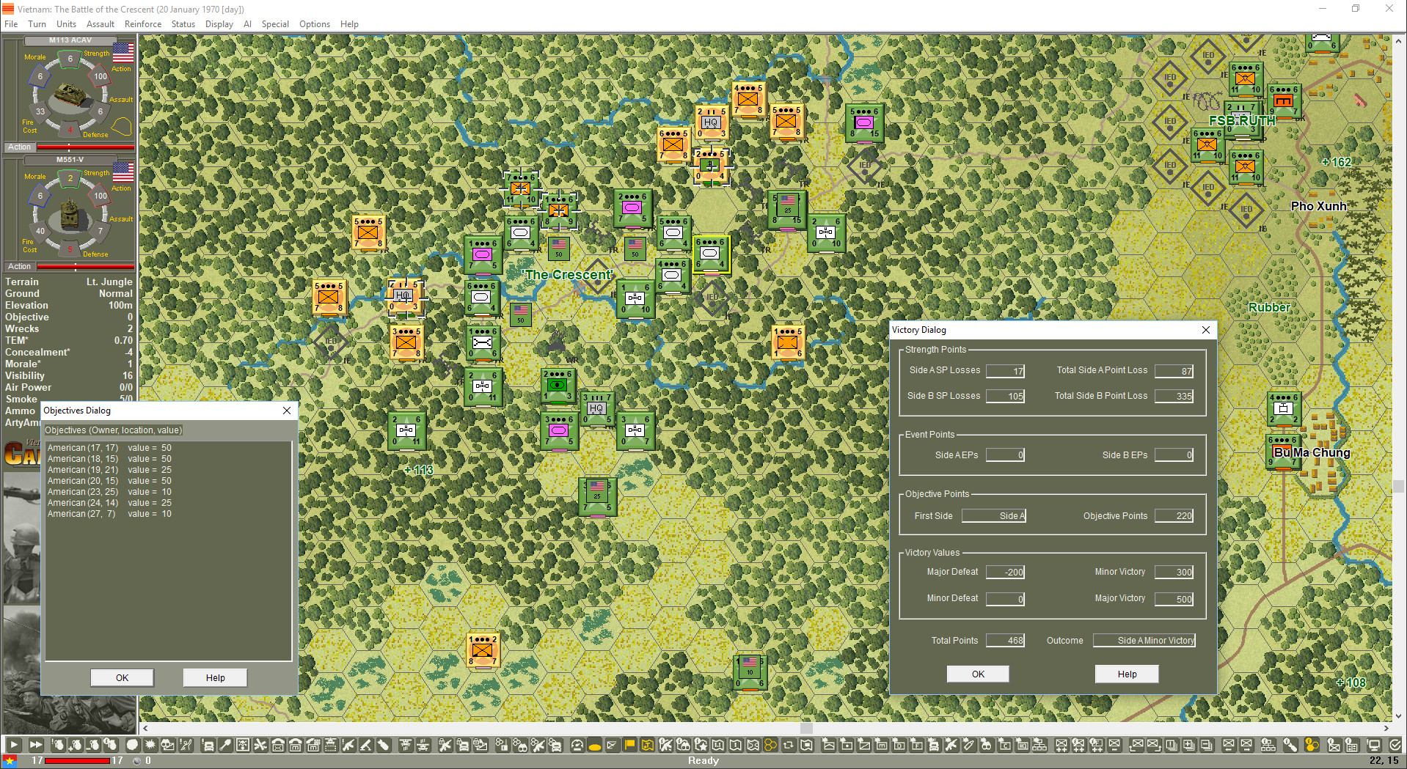Close the Victory Dialog with X

point(1206,330)
